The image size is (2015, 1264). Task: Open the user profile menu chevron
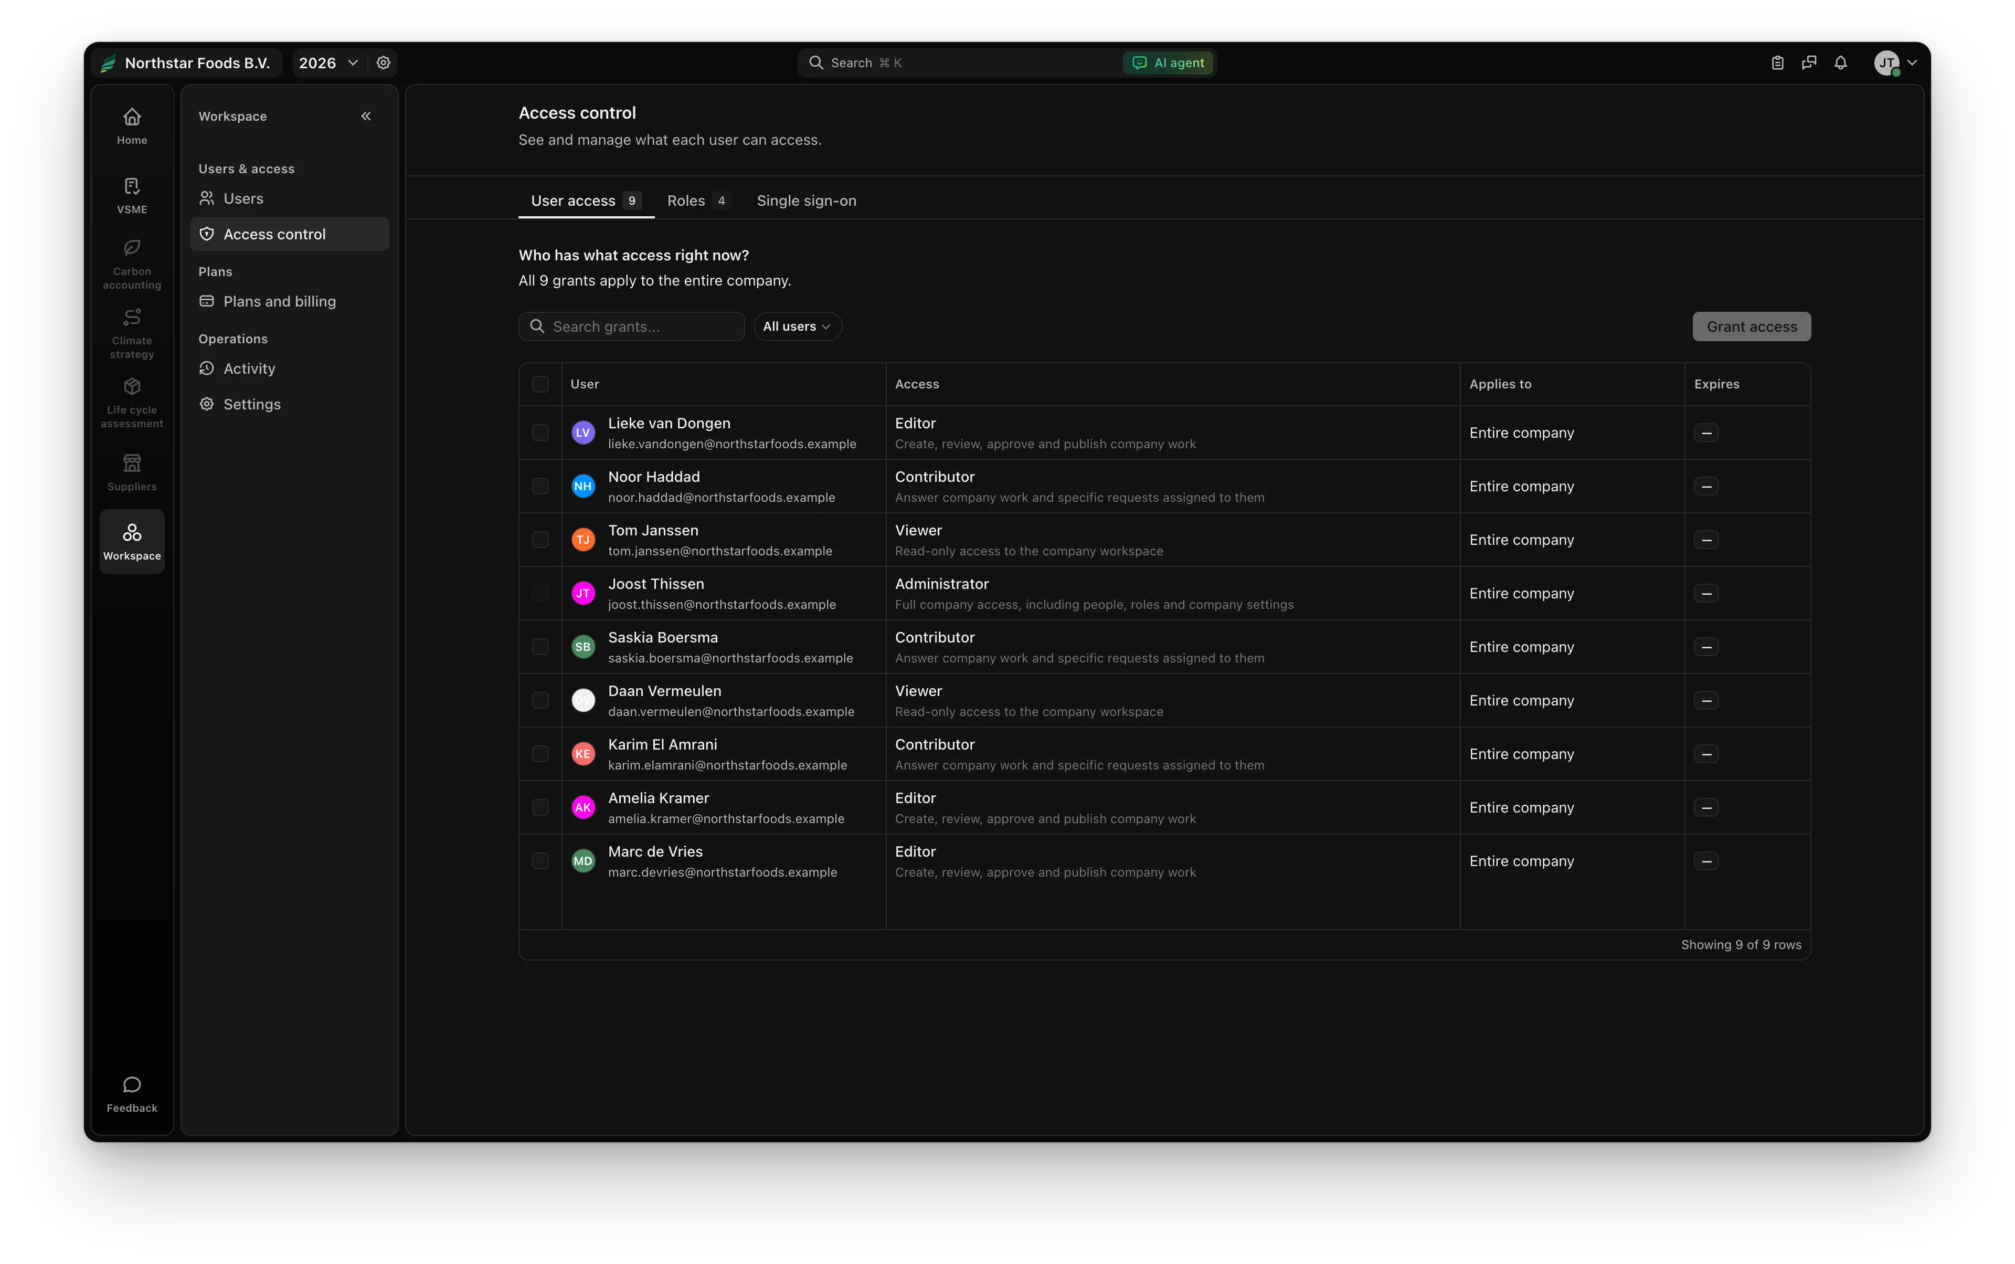coord(1912,62)
